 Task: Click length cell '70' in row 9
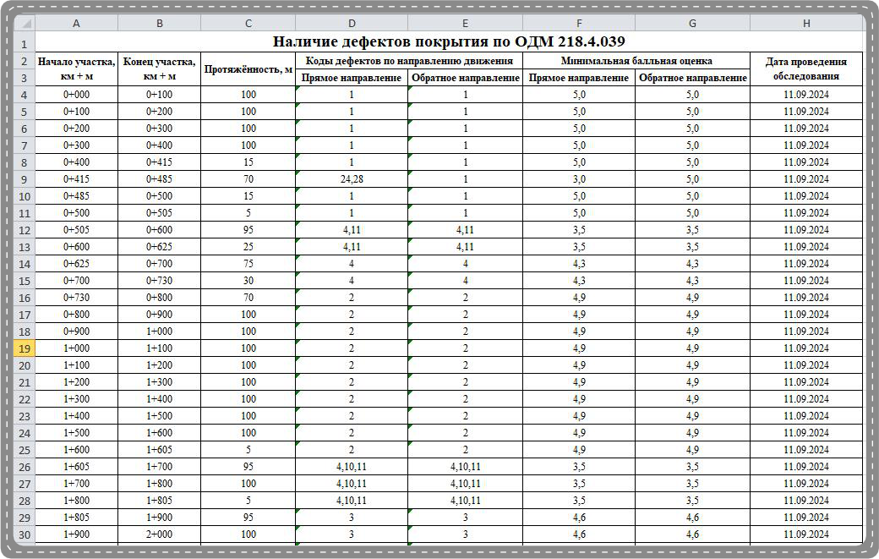tap(248, 178)
